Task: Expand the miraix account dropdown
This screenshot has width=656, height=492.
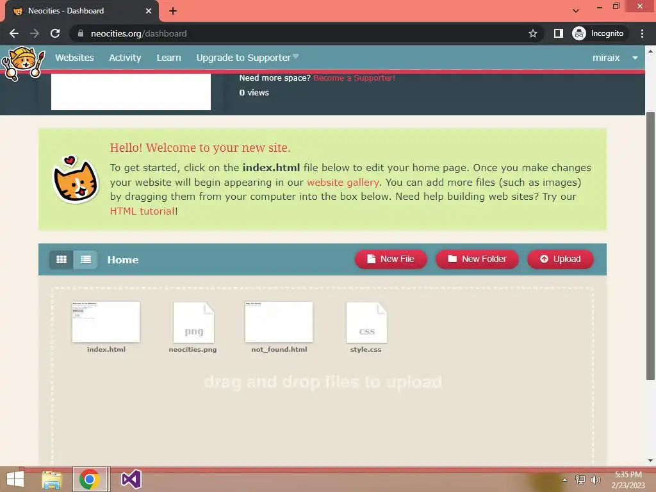Action: [614, 58]
